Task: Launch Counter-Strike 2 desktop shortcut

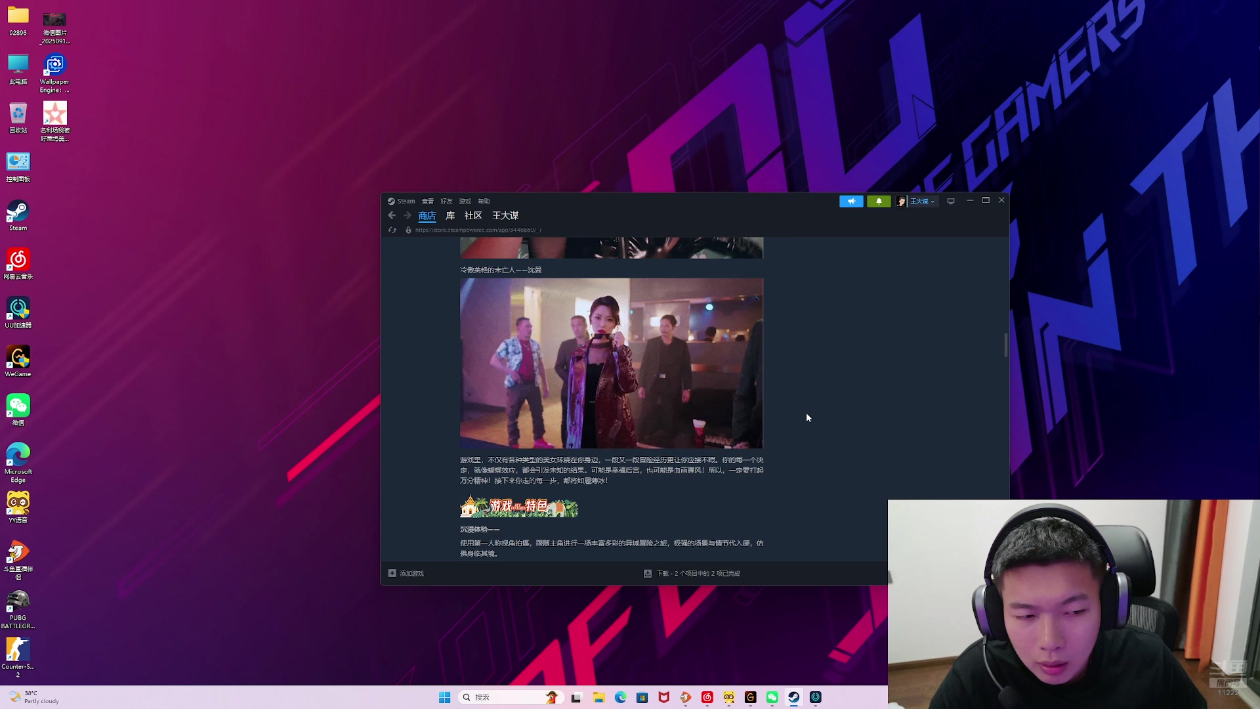Action: click(18, 658)
